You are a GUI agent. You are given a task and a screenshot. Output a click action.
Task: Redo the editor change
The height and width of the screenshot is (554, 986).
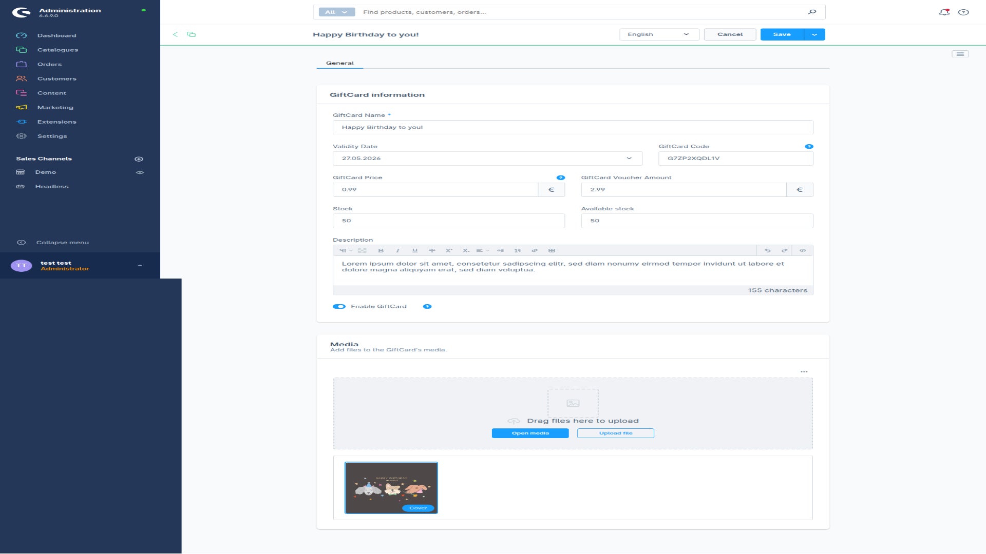tap(784, 251)
